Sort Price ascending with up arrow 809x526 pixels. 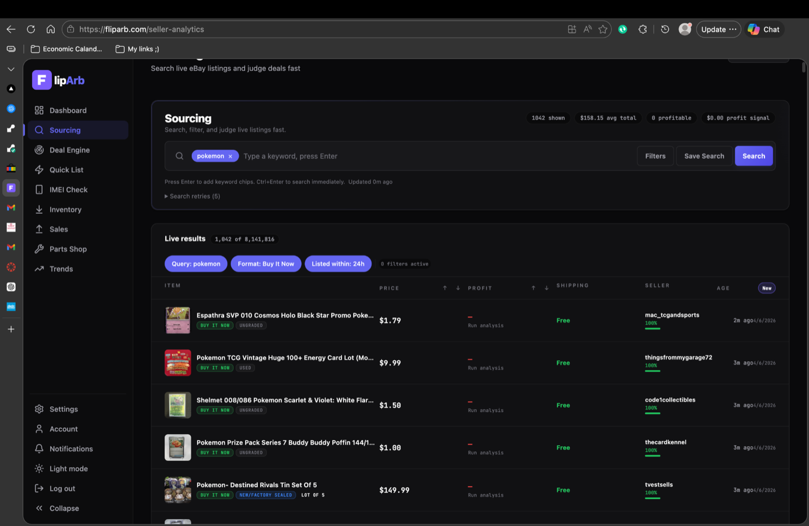[445, 288]
